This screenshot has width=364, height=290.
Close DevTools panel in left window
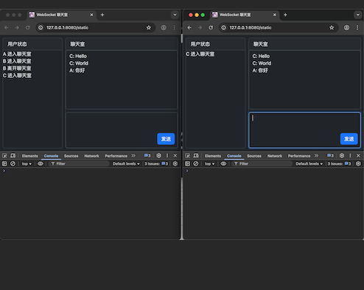coord(175,155)
